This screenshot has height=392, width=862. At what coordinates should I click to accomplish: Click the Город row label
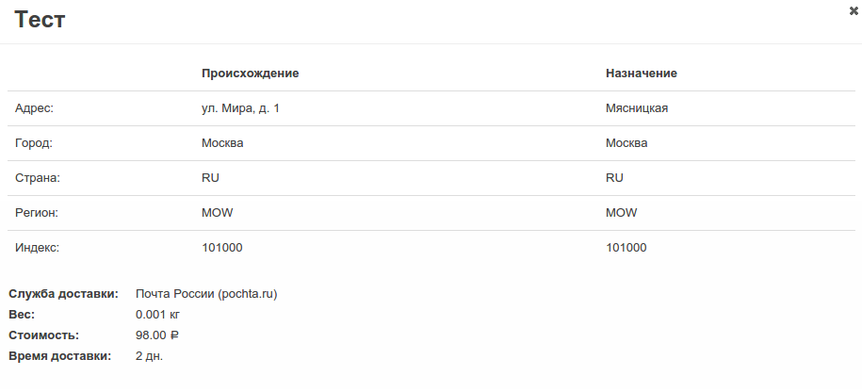point(34,143)
